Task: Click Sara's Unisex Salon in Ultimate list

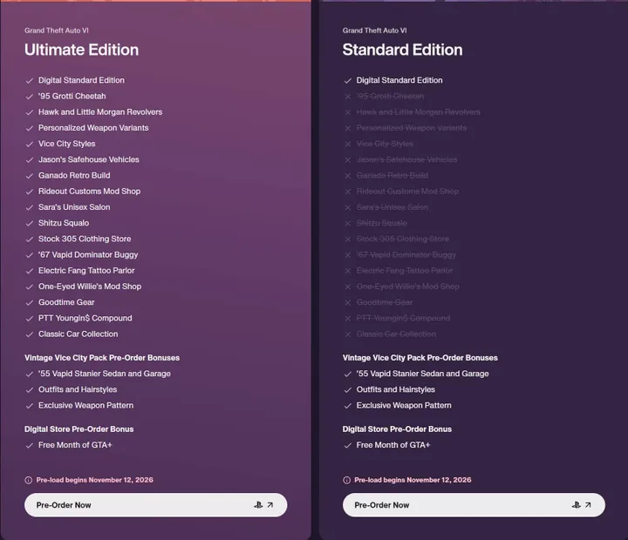Action: click(74, 207)
